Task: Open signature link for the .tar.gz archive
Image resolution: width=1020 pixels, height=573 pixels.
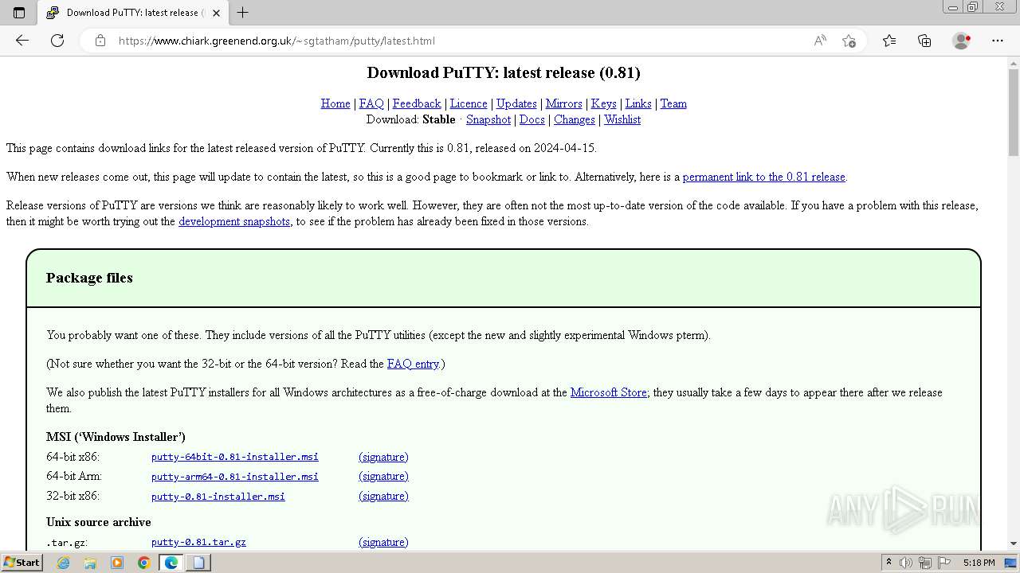Action: [x=383, y=542]
